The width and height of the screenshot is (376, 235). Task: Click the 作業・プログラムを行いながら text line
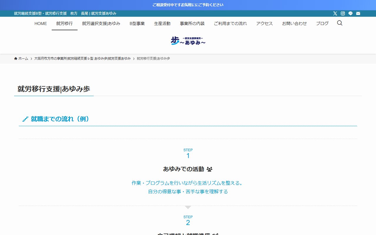point(188,183)
